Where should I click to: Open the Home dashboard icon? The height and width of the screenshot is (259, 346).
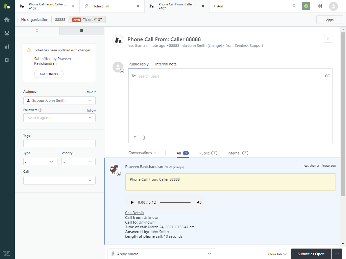pyautogui.click(x=7, y=20)
